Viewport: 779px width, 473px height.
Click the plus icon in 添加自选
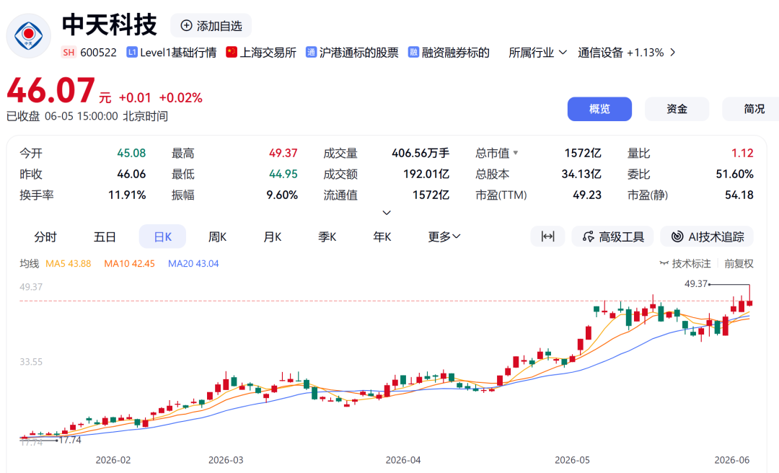tap(186, 25)
